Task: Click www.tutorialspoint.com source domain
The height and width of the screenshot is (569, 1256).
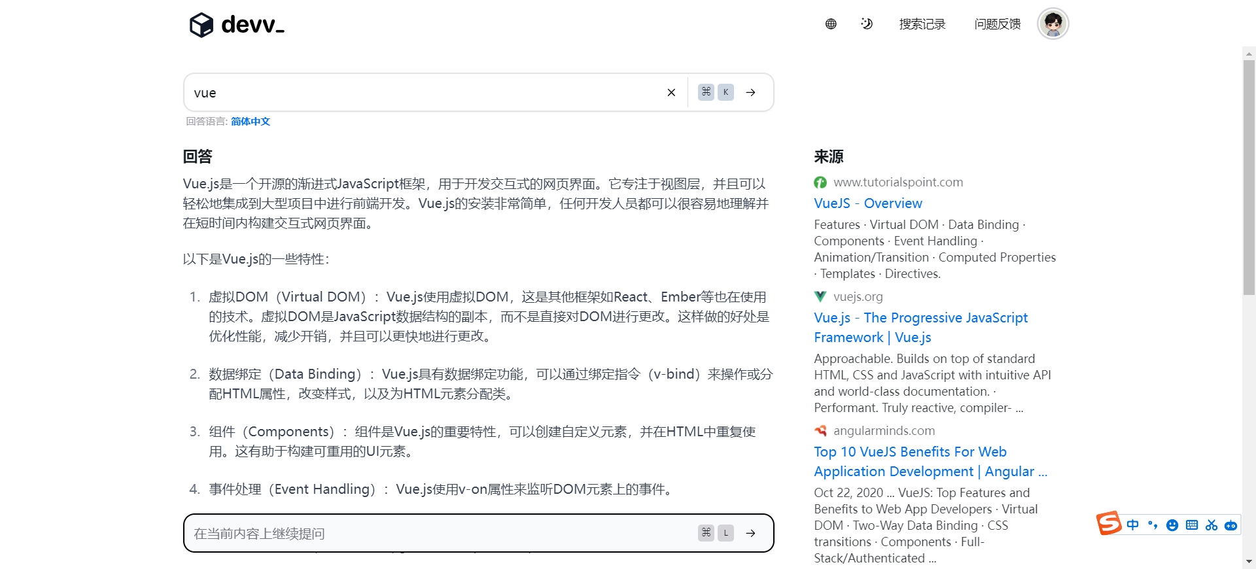Action: (898, 182)
